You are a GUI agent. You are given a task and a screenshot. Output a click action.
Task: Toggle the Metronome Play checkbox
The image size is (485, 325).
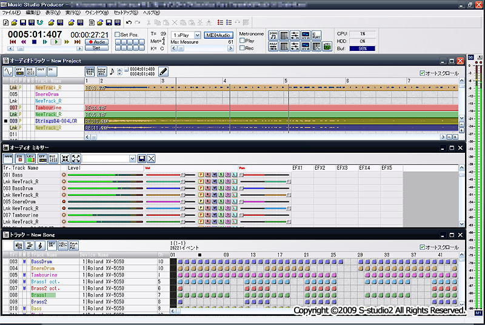pyautogui.click(x=242, y=41)
